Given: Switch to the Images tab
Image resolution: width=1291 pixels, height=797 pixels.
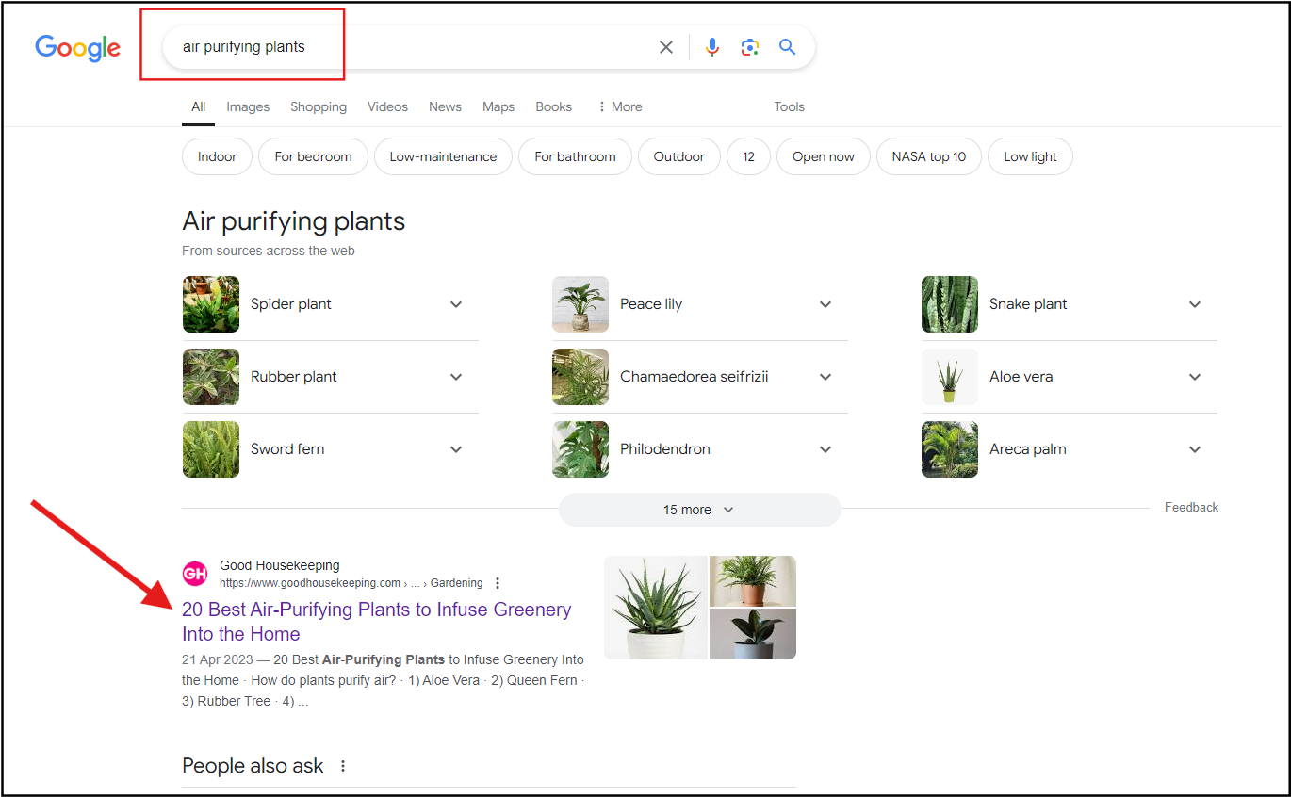Looking at the screenshot, I should (x=248, y=106).
